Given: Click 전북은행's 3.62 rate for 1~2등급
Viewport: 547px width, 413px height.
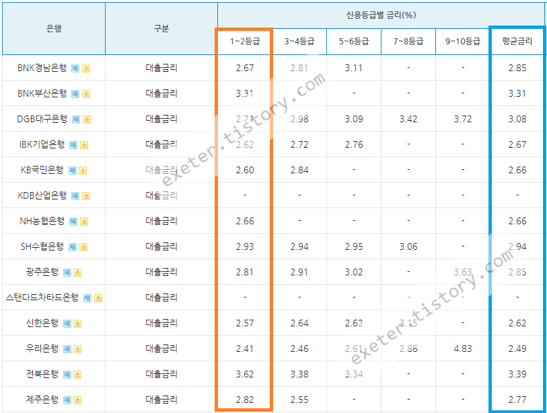Looking at the screenshot, I should 245,374.
